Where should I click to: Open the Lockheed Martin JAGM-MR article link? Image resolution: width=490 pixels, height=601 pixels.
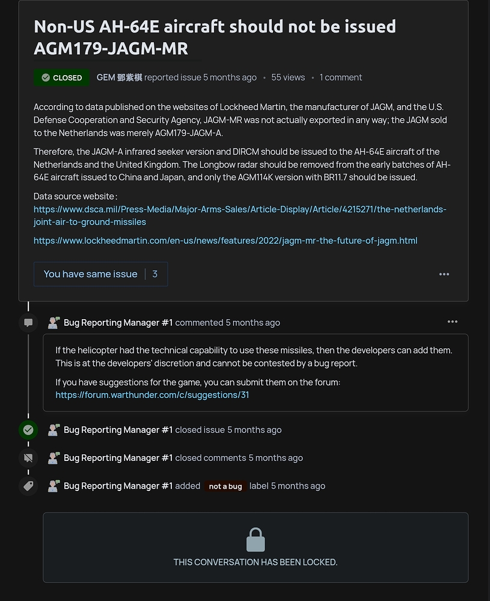[x=225, y=240]
